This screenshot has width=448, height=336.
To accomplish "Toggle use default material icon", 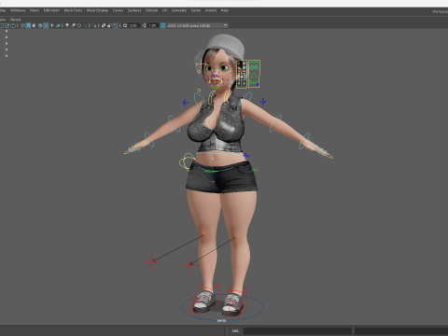I will coord(34,25).
